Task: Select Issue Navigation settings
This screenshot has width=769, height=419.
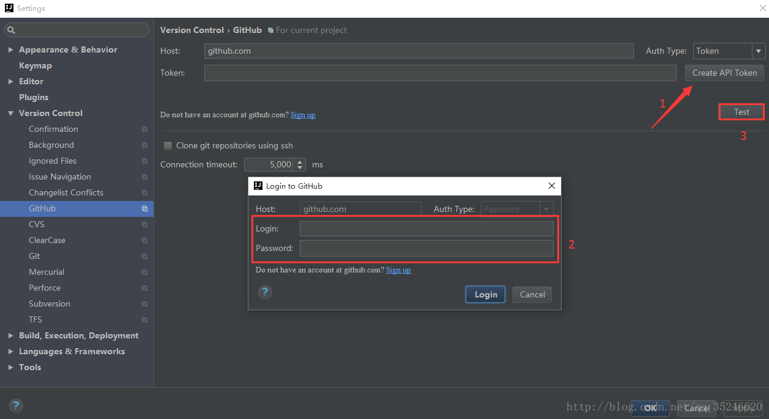Action: coord(60,177)
